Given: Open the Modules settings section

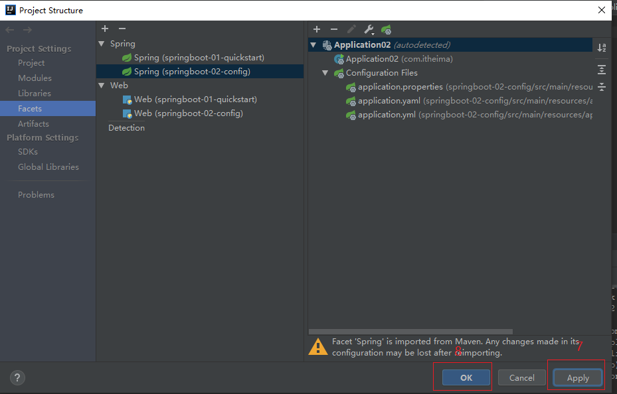Looking at the screenshot, I should pos(35,78).
